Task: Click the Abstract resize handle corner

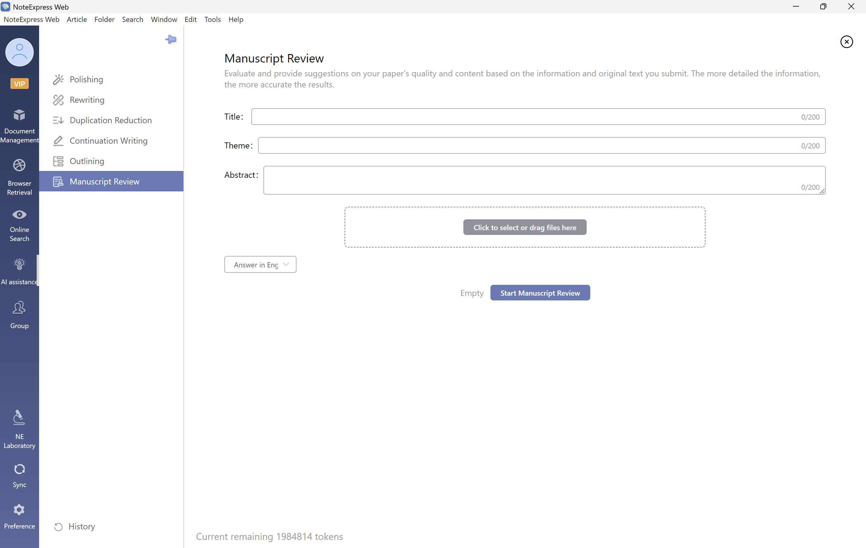Action: tap(822, 192)
